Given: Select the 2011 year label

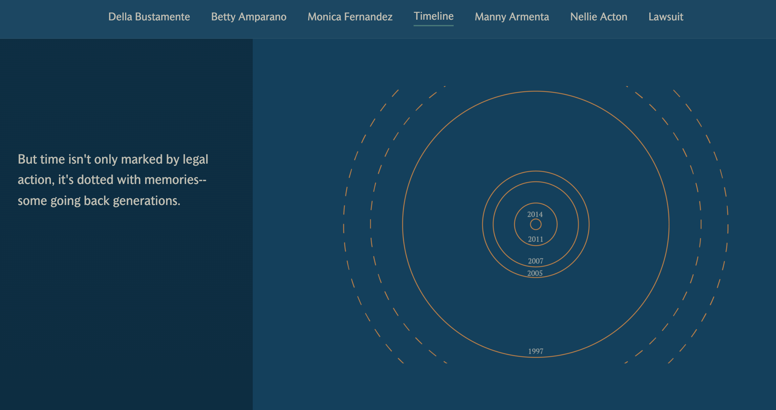Looking at the screenshot, I should (x=535, y=239).
